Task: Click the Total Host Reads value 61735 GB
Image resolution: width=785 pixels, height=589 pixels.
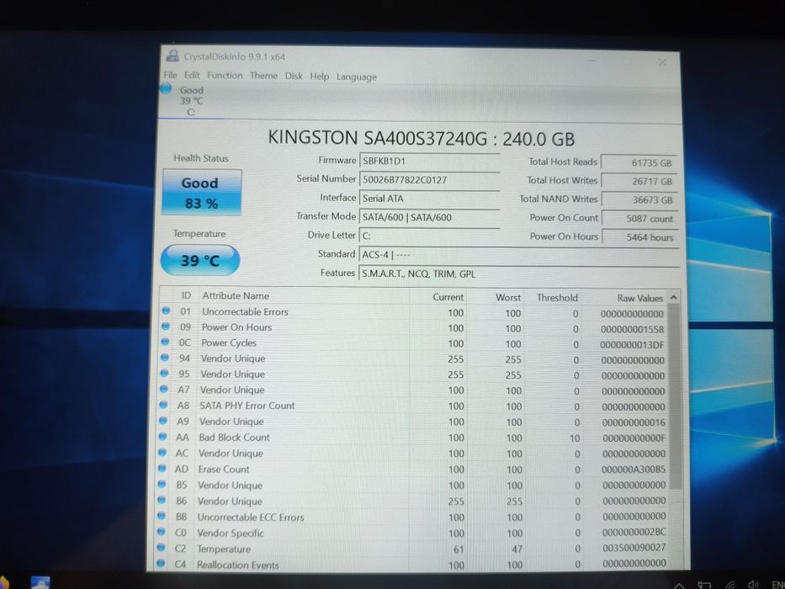Action: [x=639, y=162]
